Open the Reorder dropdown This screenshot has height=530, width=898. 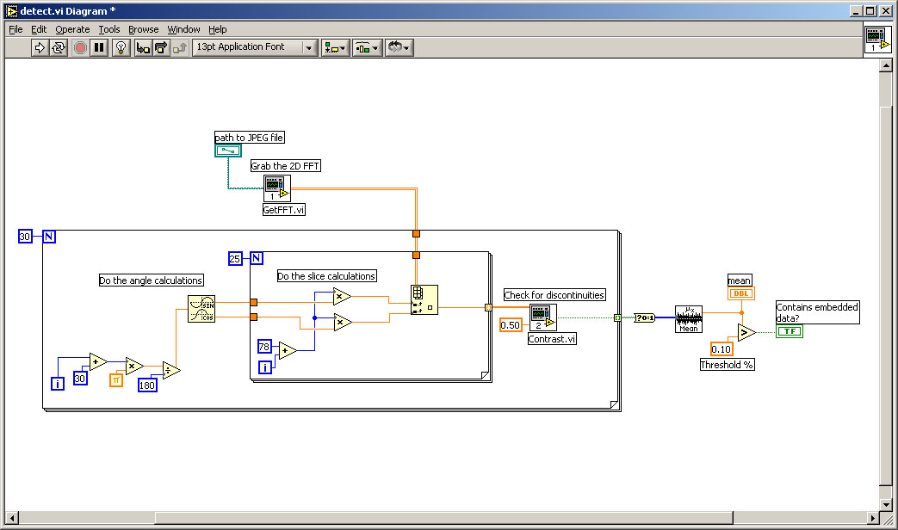(399, 47)
